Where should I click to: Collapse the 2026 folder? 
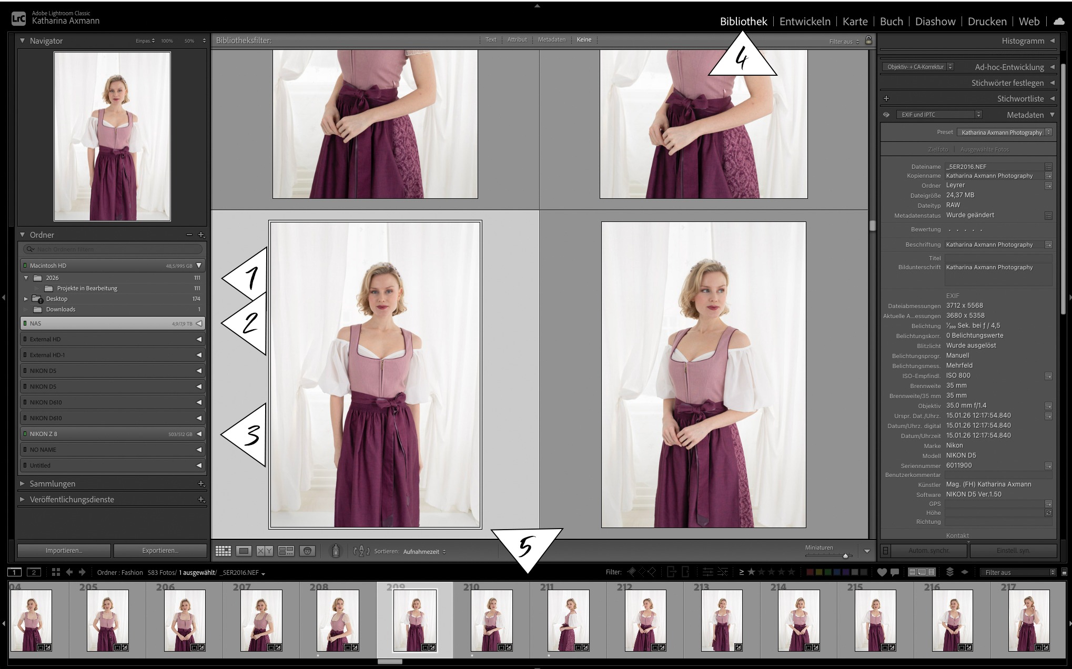[x=26, y=278]
